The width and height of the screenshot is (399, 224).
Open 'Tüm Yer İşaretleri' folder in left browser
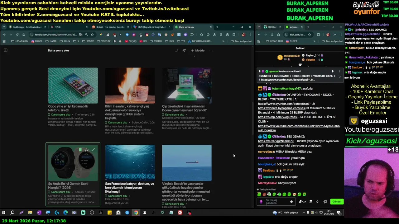coord(241,41)
